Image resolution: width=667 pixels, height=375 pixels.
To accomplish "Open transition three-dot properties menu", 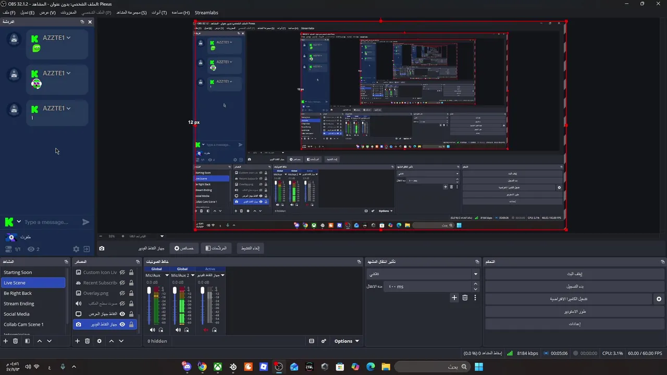I will pos(475,297).
